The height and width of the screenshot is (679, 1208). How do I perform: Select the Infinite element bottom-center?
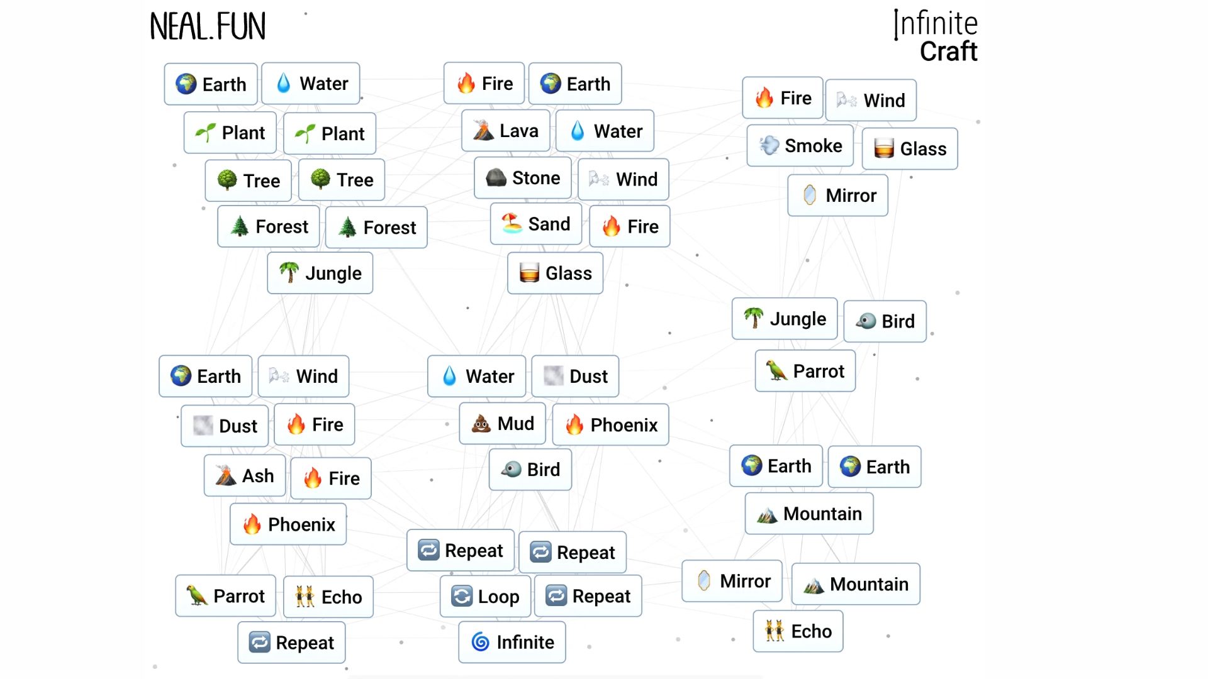pyautogui.click(x=512, y=643)
